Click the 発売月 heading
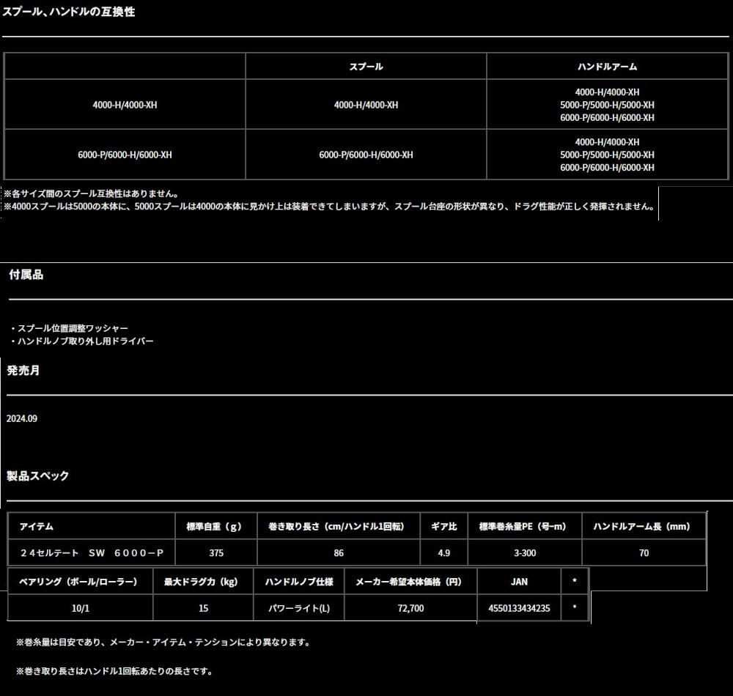Image resolution: width=733 pixels, height=696 pixels. (x=23, y=371)
